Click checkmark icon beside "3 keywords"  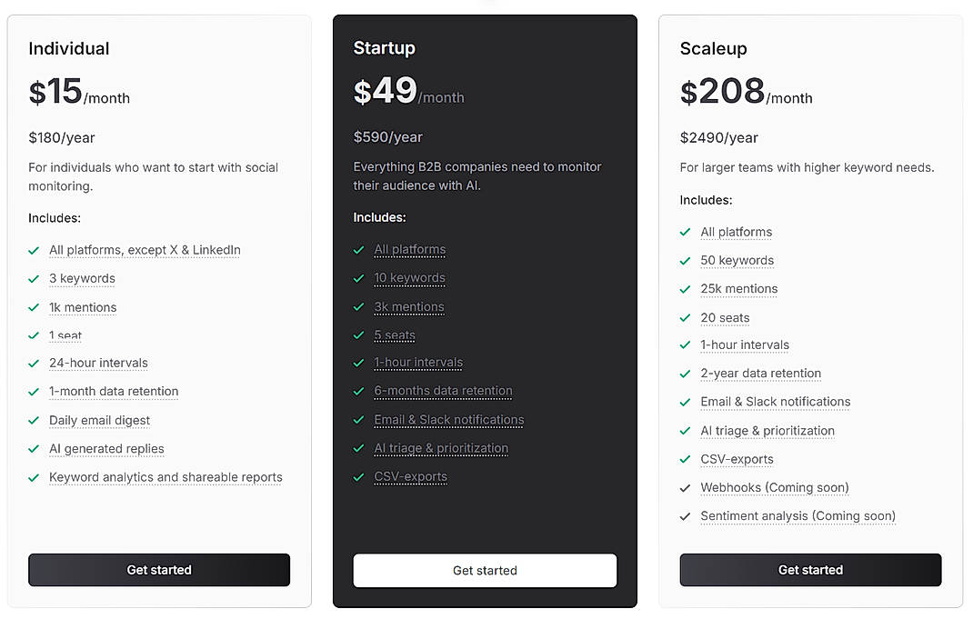click(34, 279)
